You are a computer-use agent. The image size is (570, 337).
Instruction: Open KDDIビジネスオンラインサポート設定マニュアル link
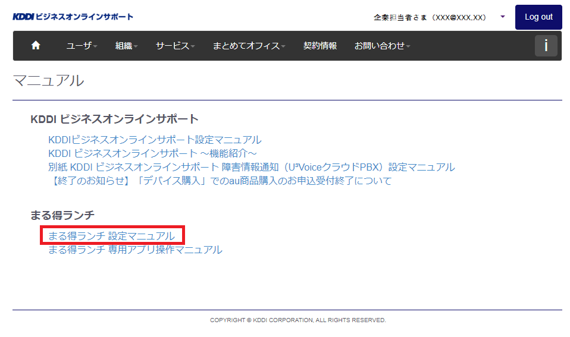pos(155,140)
